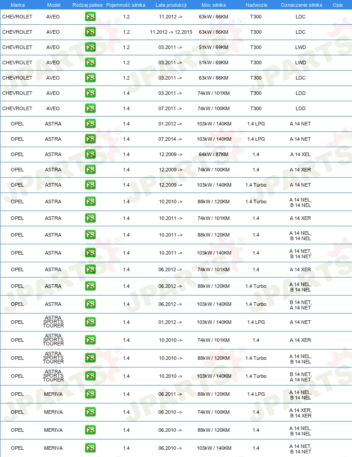The height and width of the screenshot is (457, 352).
Task: Click the Lata produkcji column header
Action: pos(171,5)
